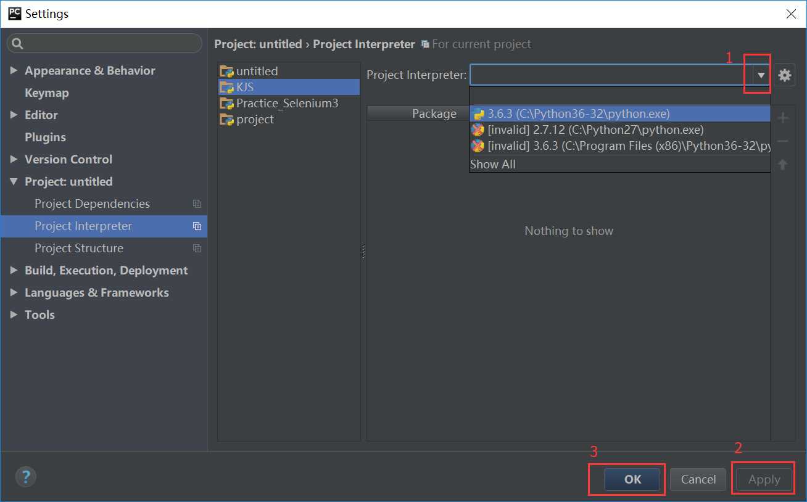Select Show All in interpreter list
The image size is (807, 502).
[620, 164]
